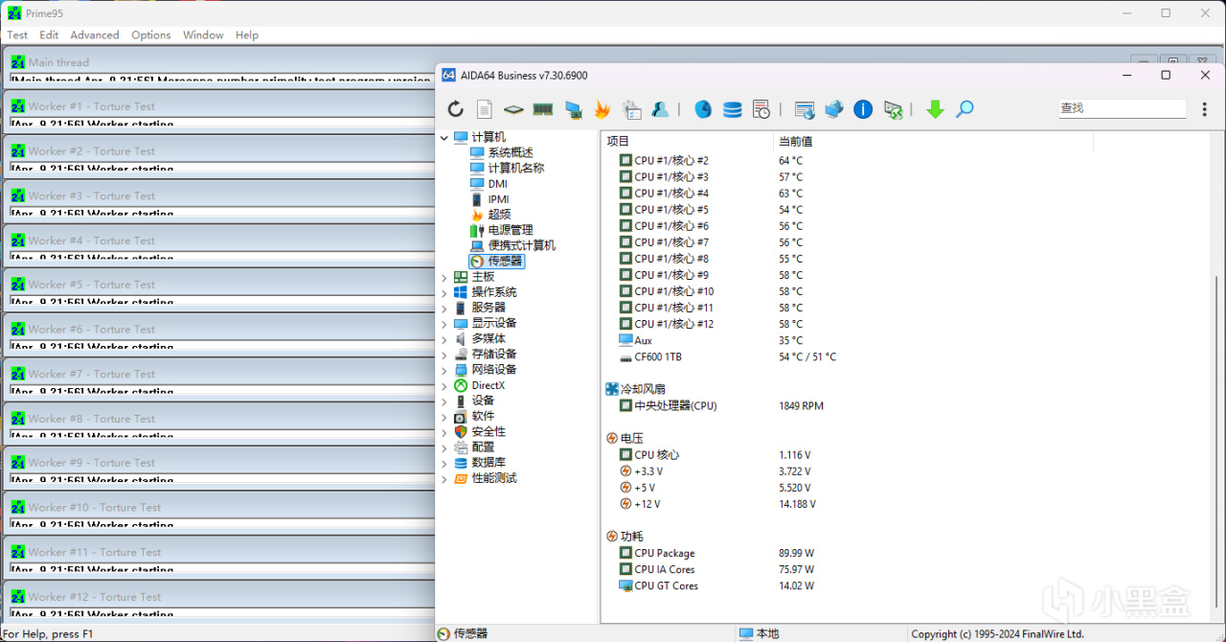This screenshot has height=642, width=1226.
Task: Open the three-dot menu in AIDA64
Action: (1205, 109)
